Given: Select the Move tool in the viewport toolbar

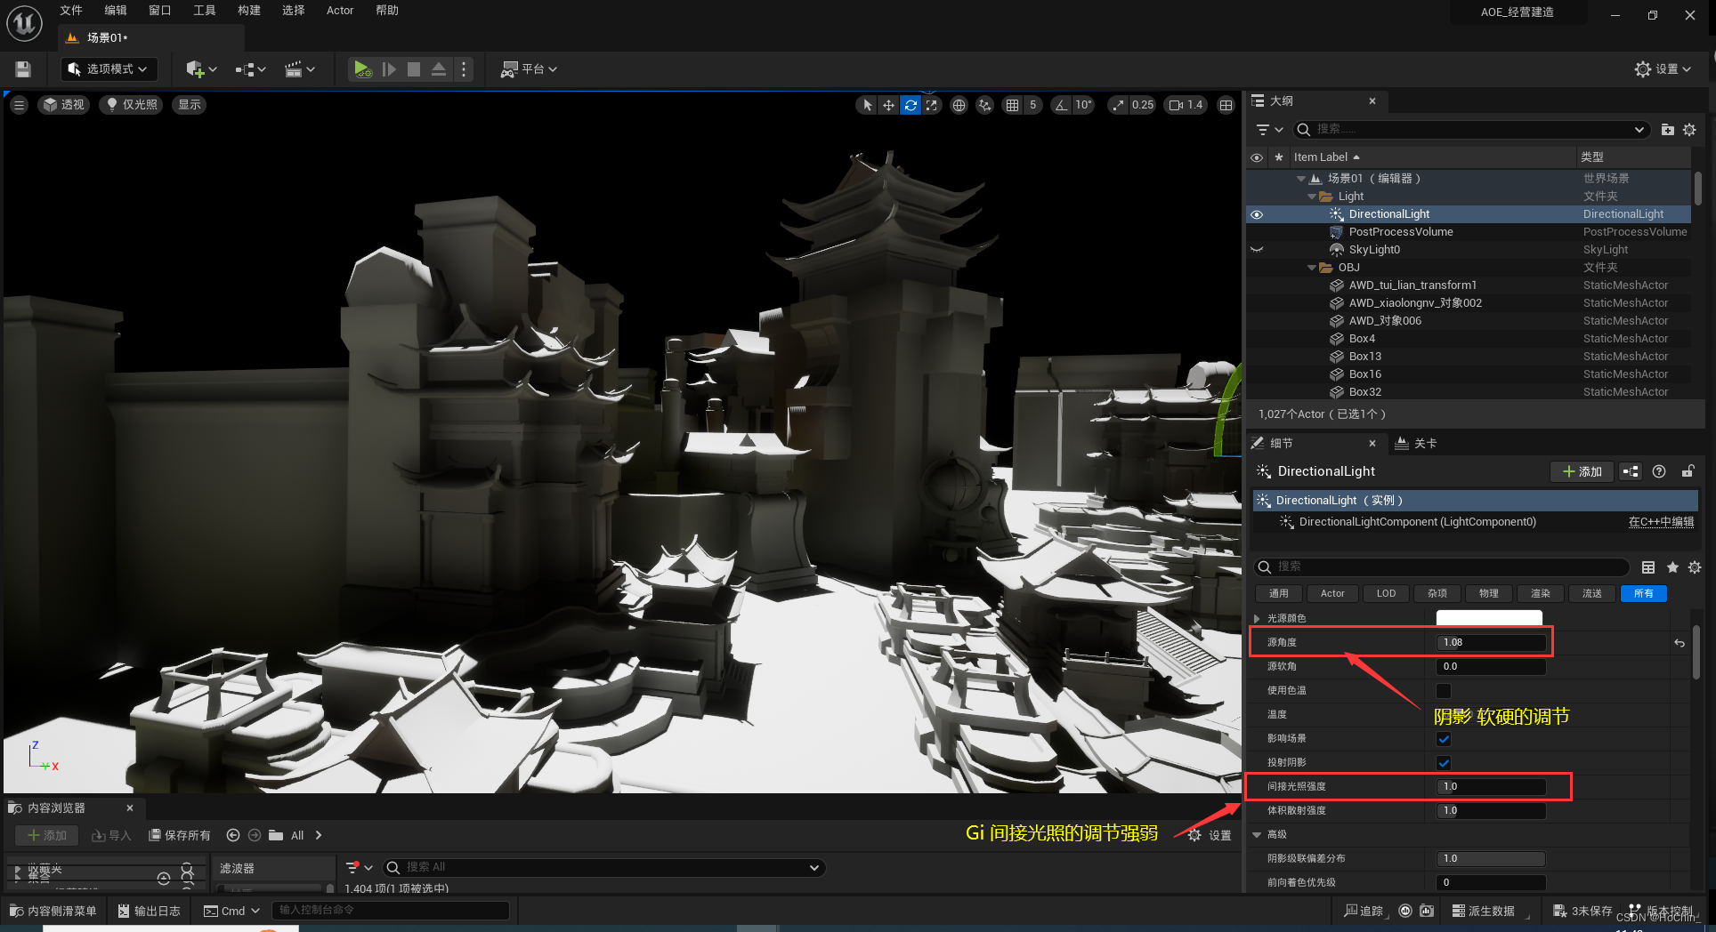Looking at the screenshot, I should click(888, 104).
